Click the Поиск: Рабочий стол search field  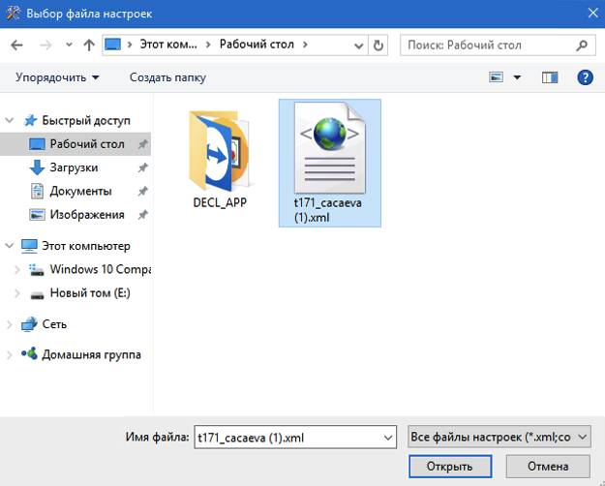(487, 45)
